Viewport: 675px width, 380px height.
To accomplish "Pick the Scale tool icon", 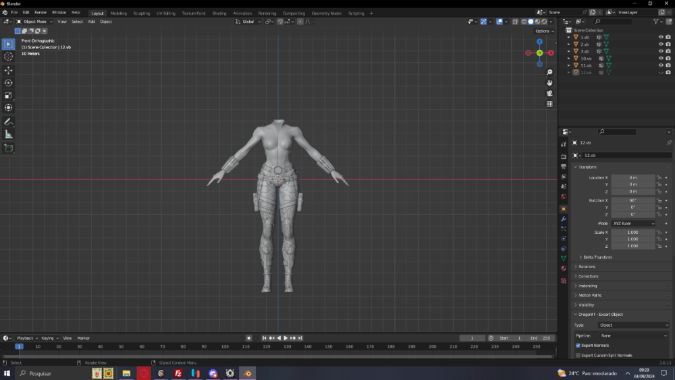I will tap(9, 95).
